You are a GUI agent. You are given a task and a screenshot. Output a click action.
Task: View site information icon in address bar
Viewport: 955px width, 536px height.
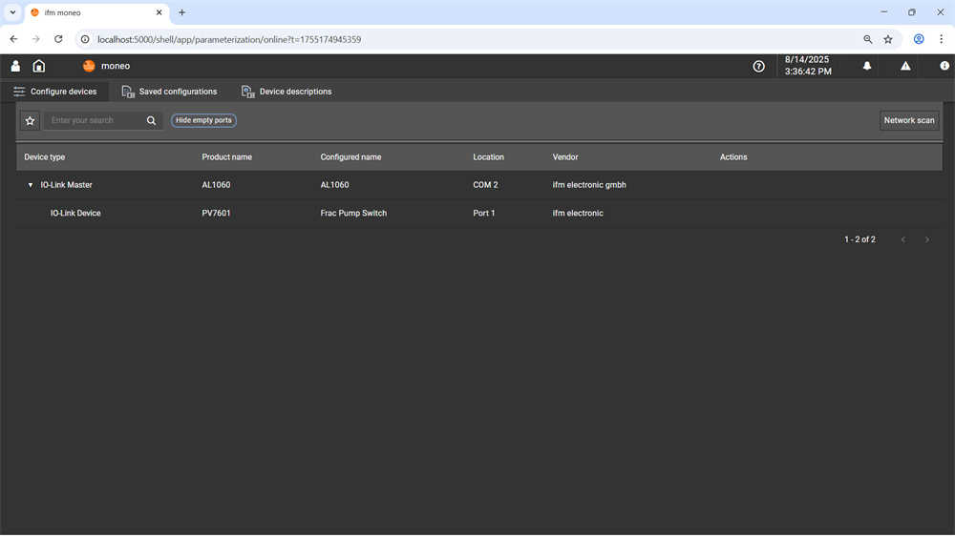[x=85, y=39]
